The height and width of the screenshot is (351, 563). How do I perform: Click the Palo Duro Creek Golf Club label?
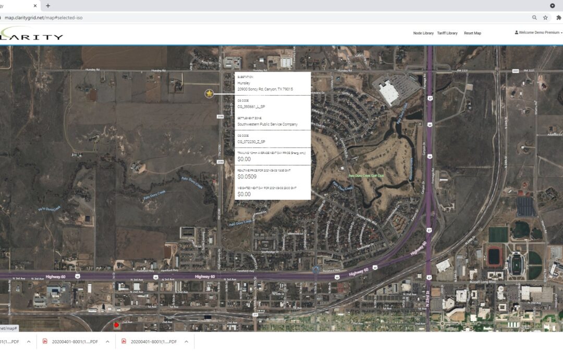[366, 176]
